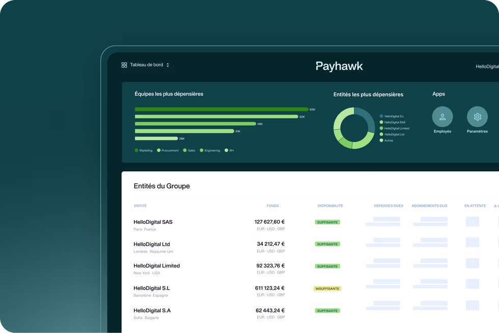Click the SUFFISANTE badge for HelloDigital S.A

(327, 311)
